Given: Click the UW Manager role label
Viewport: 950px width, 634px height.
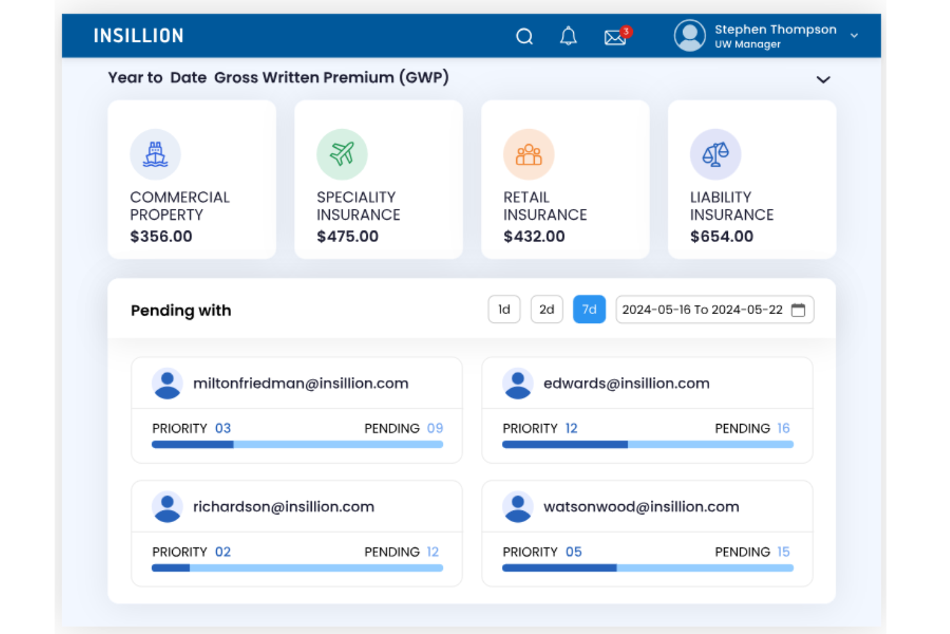Looking at the screenshot, I should click(748, 44).
